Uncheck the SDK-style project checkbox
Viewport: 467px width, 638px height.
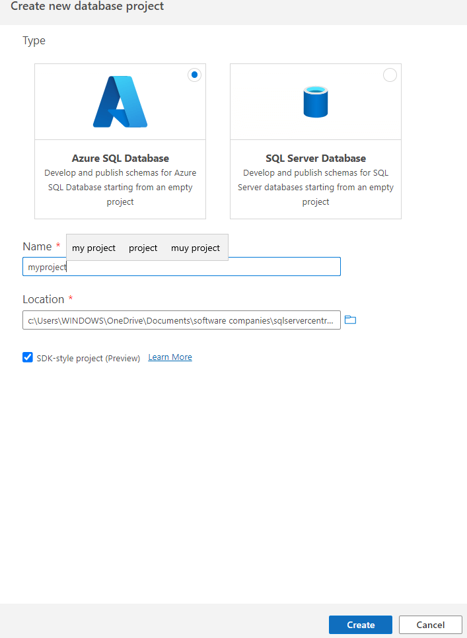(28, 357)
